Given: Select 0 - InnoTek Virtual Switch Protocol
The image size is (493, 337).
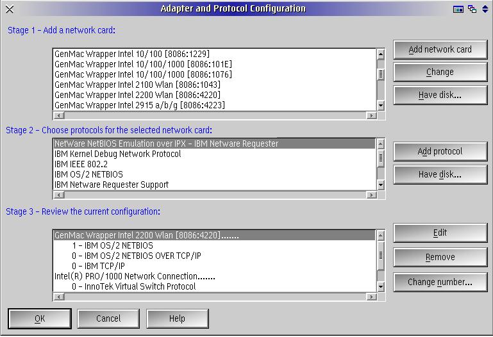Looking at the screenshot, I should (x=214, y=286).
